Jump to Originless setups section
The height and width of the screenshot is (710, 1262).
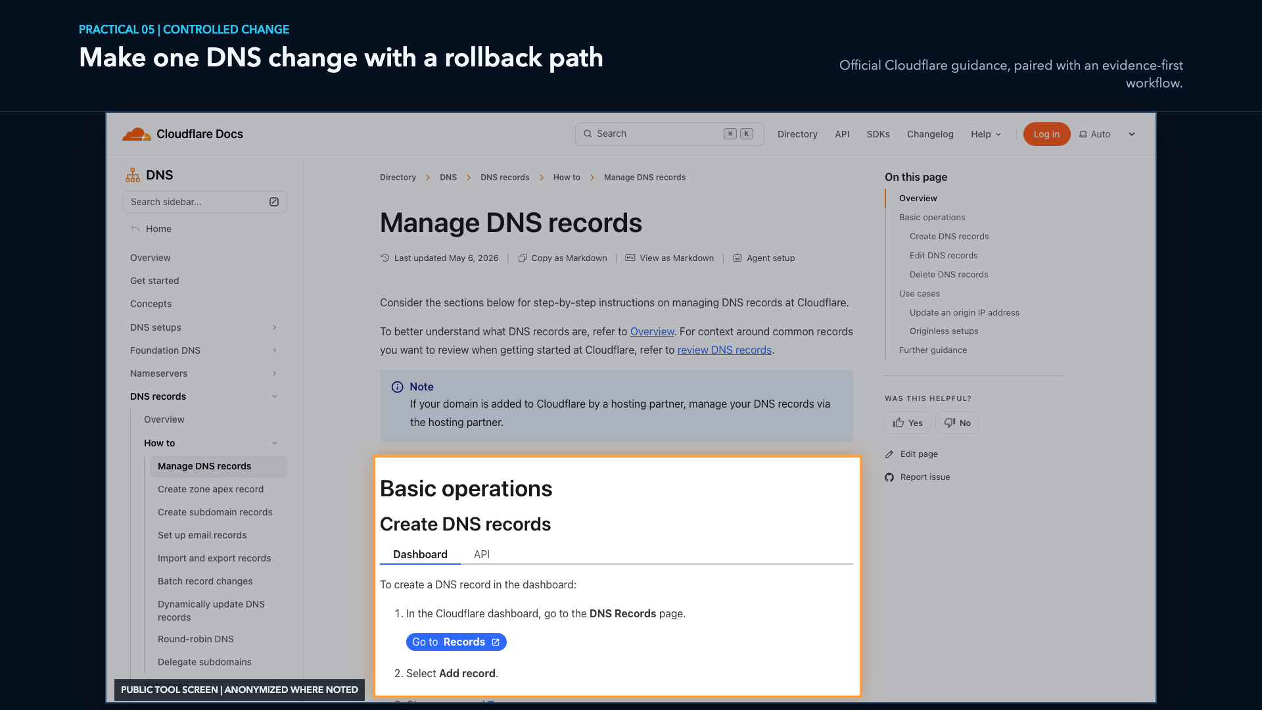coord(944,331)
